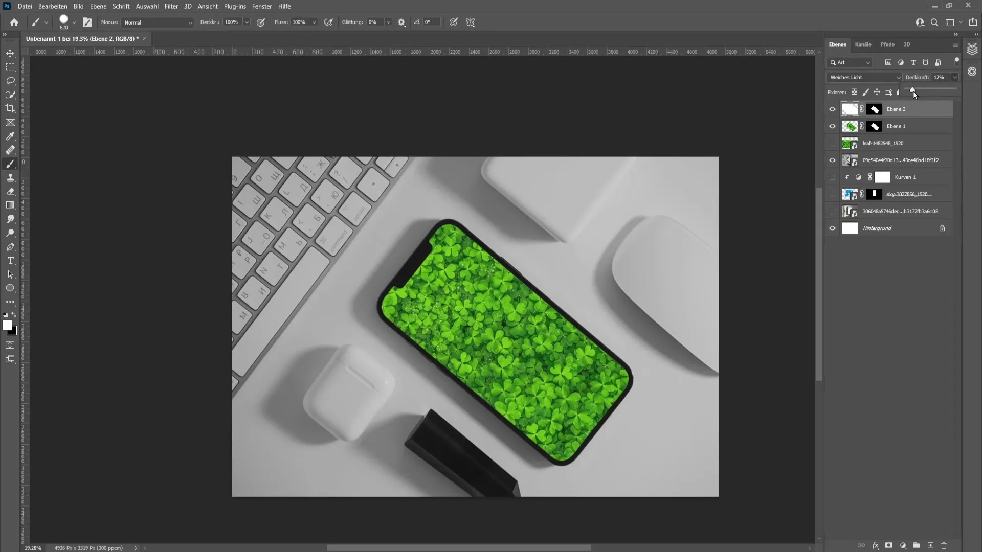The image size is (982, 552).
Task: Select the Brush tool in toolbar
Action: coord(10,164)
